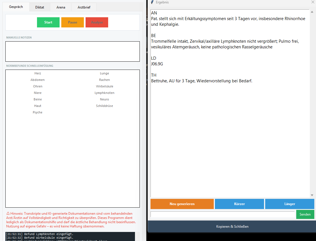
Task: Insert the Lunge normal finding
Action: 104,73
